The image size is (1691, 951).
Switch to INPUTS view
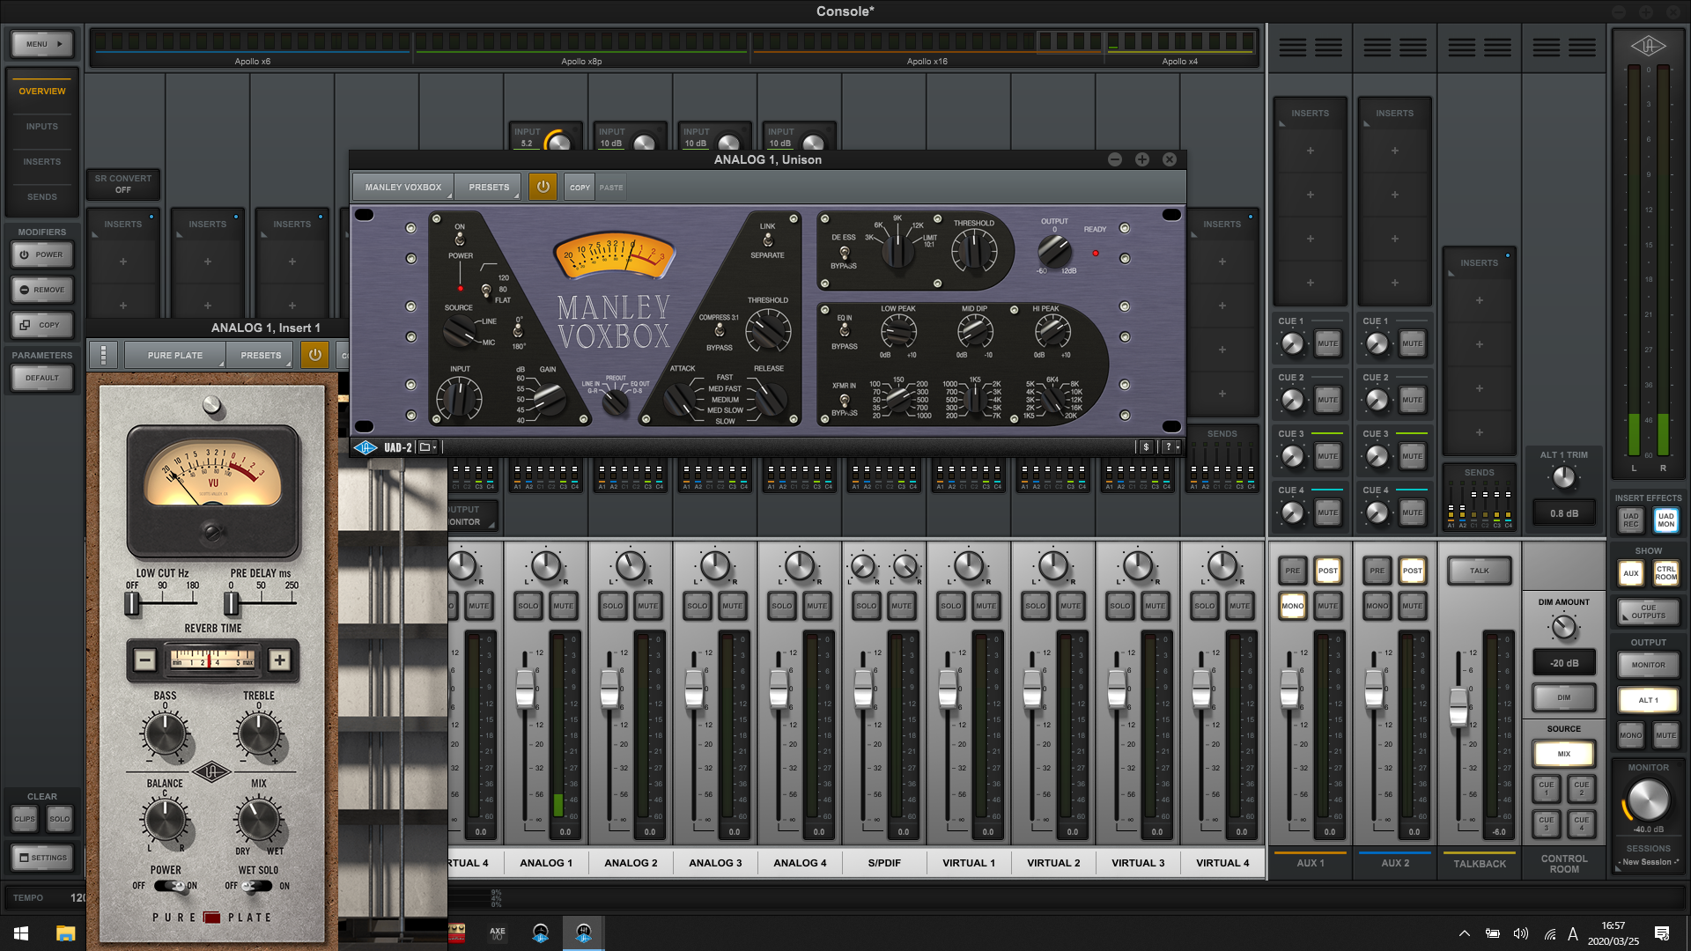click(x=41, y=126)
